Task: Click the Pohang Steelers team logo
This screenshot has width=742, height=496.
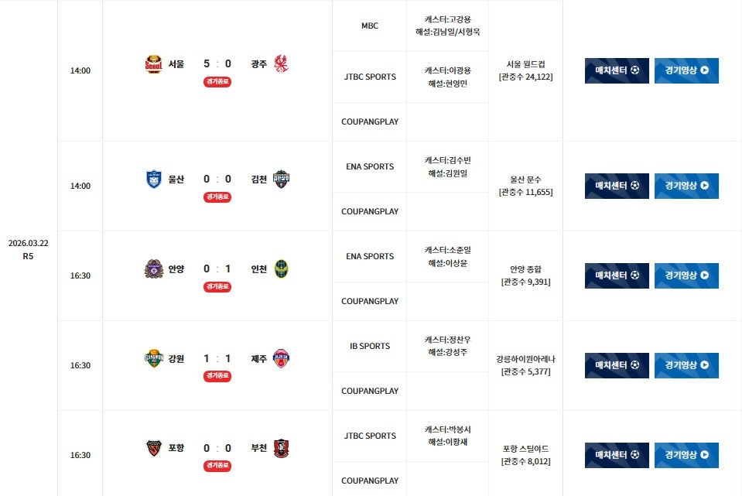Action: (153, 449)
